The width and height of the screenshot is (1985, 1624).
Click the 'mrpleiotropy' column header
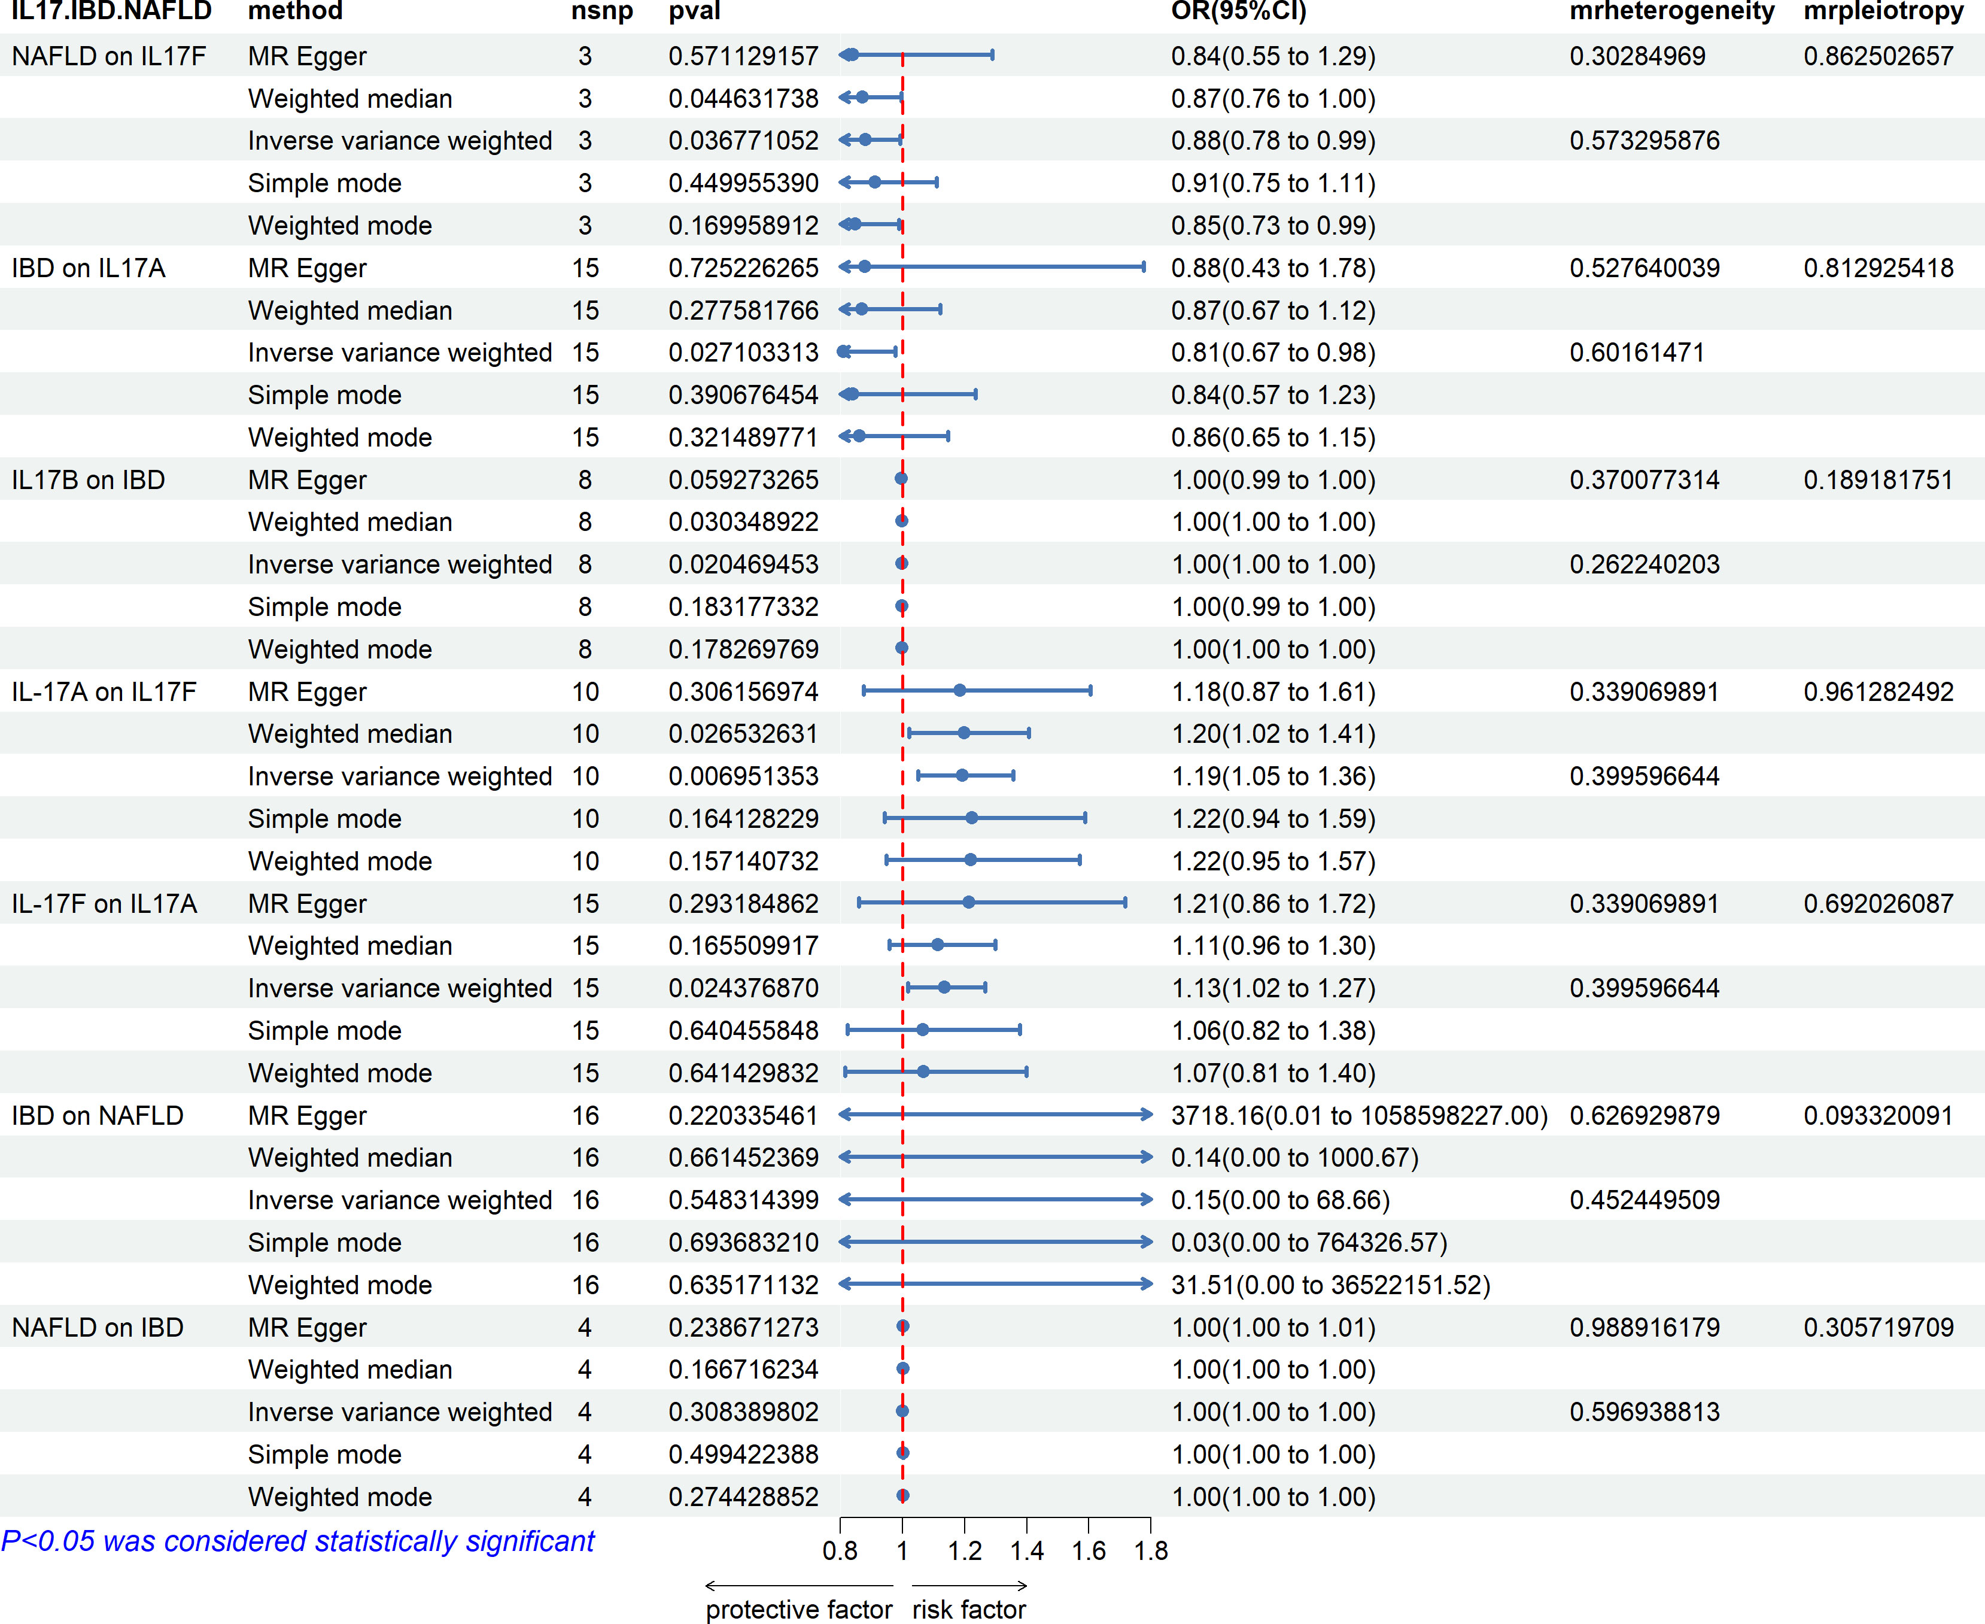pos(1883,12)
